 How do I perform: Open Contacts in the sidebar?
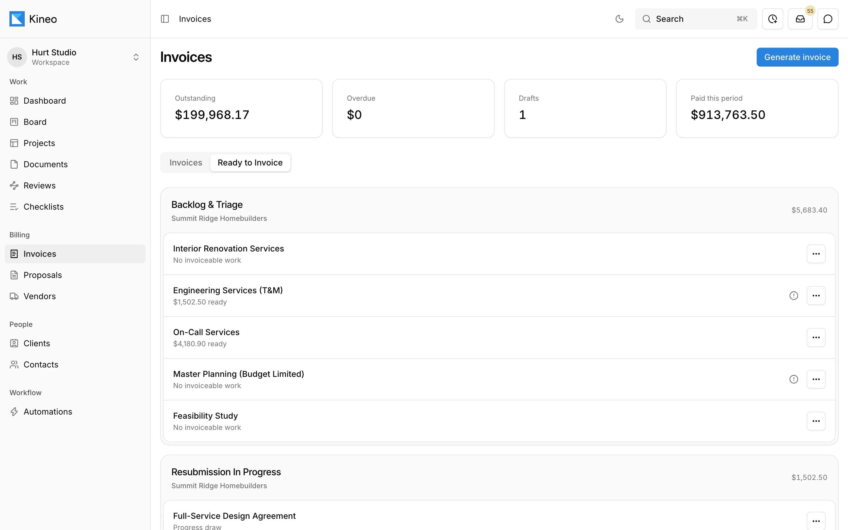[x=75, y=365]
